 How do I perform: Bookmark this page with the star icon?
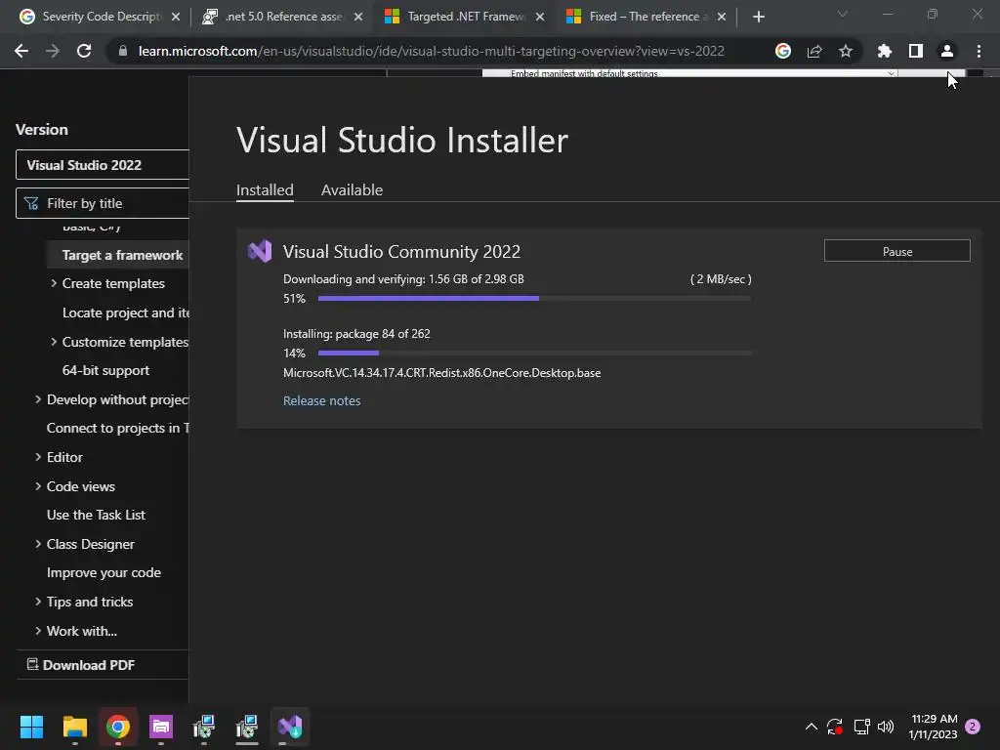tap(846, 51)
